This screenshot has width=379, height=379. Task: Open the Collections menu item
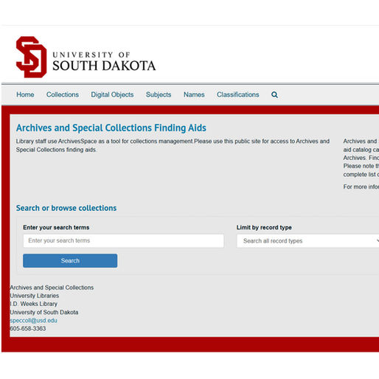pos(63,94)
